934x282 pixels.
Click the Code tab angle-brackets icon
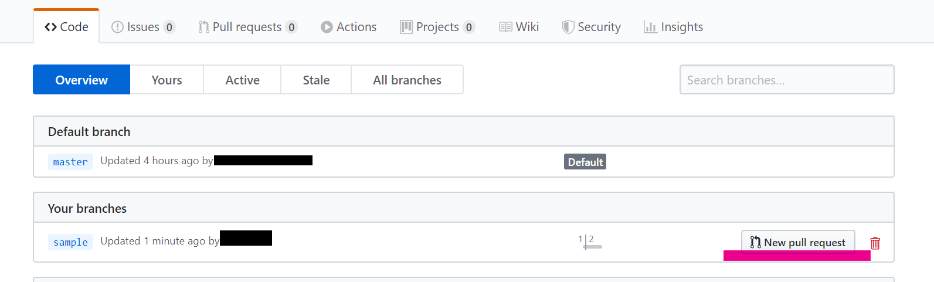(x=51, y=27)
